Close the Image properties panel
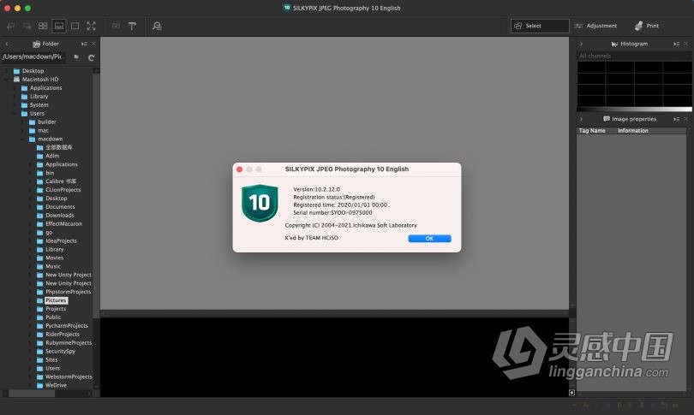Viewport: 694px width, 415px height. pos(685,119)
